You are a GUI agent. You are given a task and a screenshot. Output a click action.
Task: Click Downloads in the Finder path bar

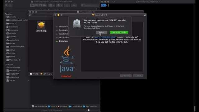(x=75, y=106)
